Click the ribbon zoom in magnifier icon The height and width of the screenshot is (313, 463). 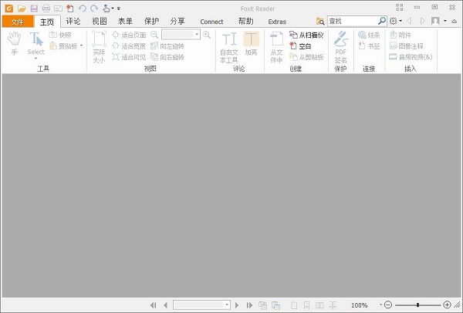click(206, 35)
